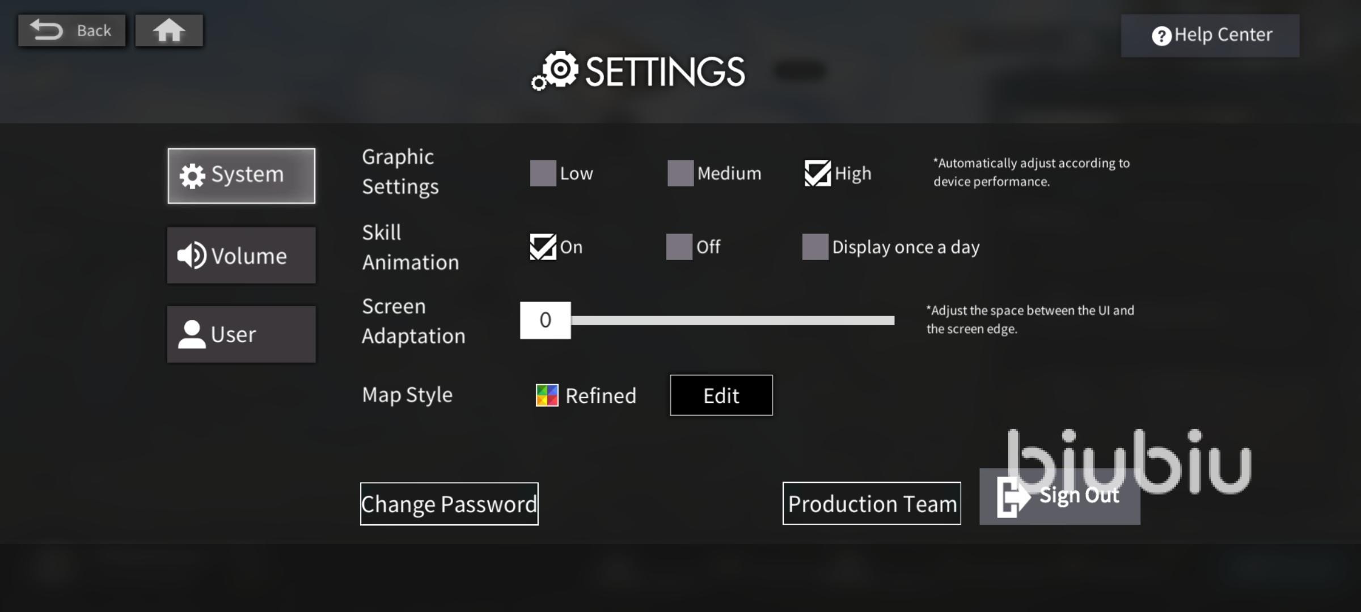
Task: Click the Back arrow icon
Action: point(47,30)
